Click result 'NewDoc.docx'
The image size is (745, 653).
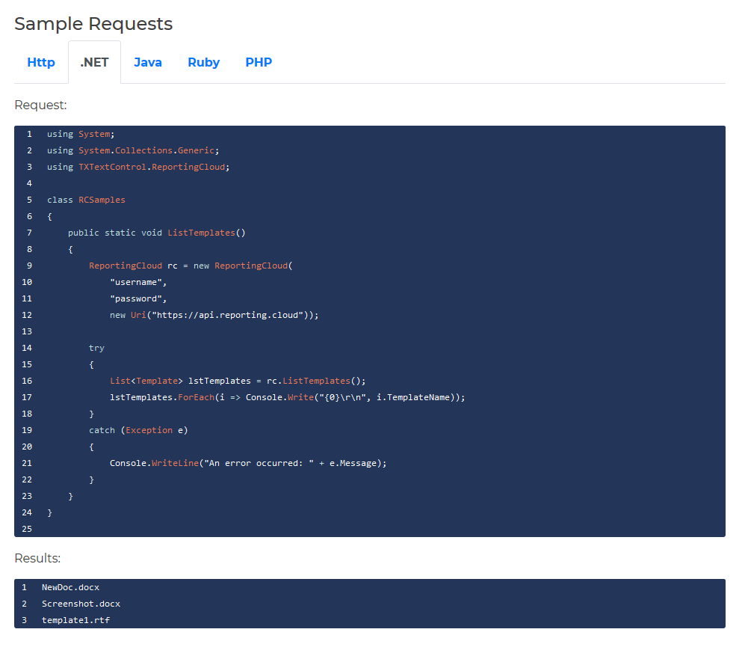click(x=70, y=587)
